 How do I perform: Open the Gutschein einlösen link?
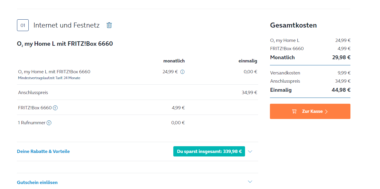point(37,182)
